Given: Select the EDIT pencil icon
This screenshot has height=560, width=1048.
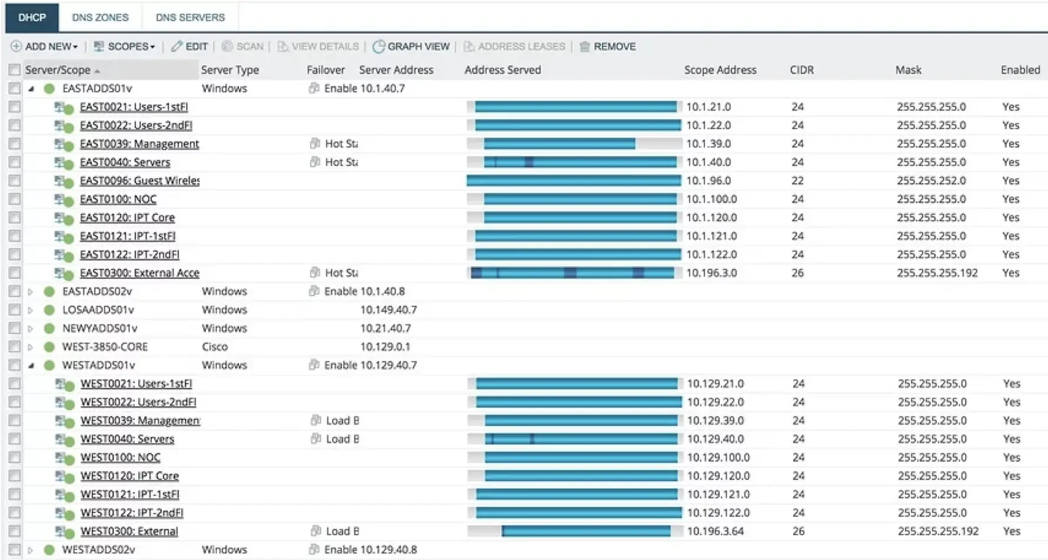Looking at the screenshot, I should pos(176,46).
